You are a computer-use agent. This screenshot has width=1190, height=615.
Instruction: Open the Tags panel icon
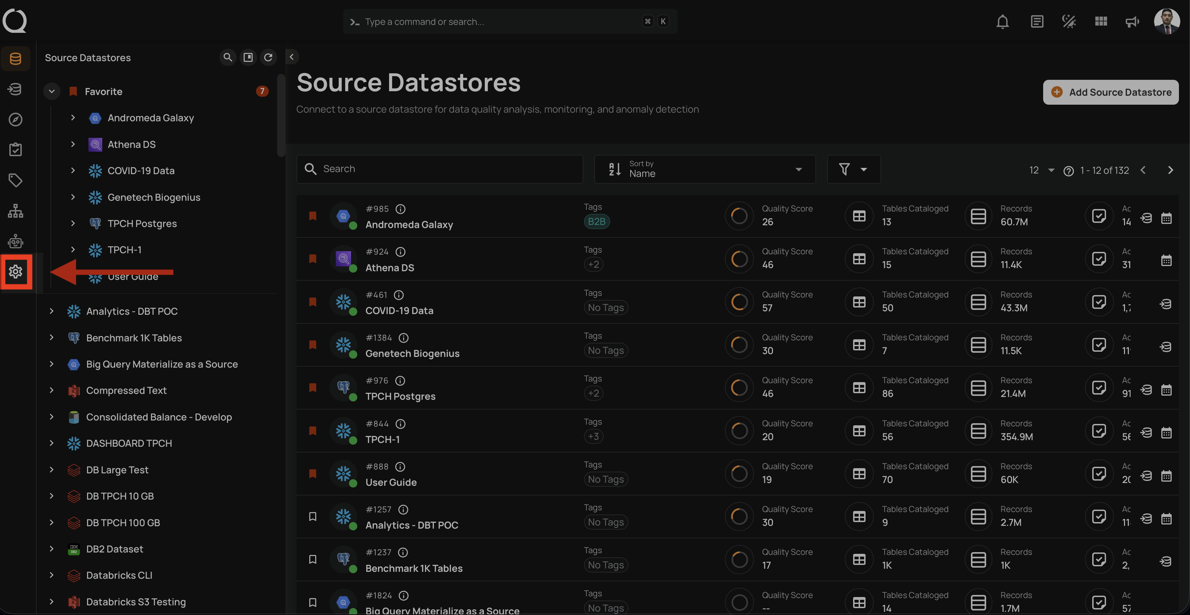15,180
